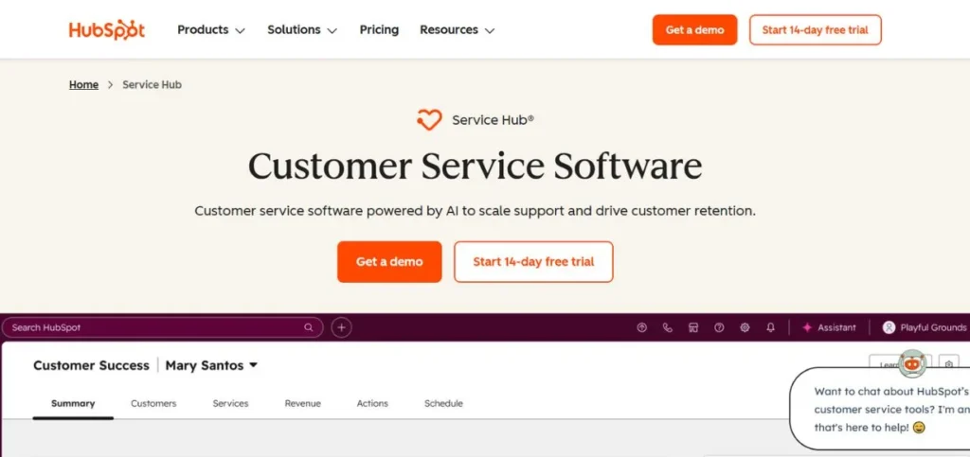Click the hero Get a demo button
Viewport: 970px width, 457px height.
[x=389, y=262]
